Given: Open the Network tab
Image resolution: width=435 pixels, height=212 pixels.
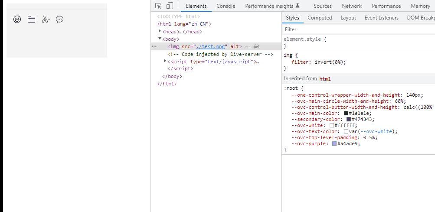Looking at the screenshot, I should point(352,6).
